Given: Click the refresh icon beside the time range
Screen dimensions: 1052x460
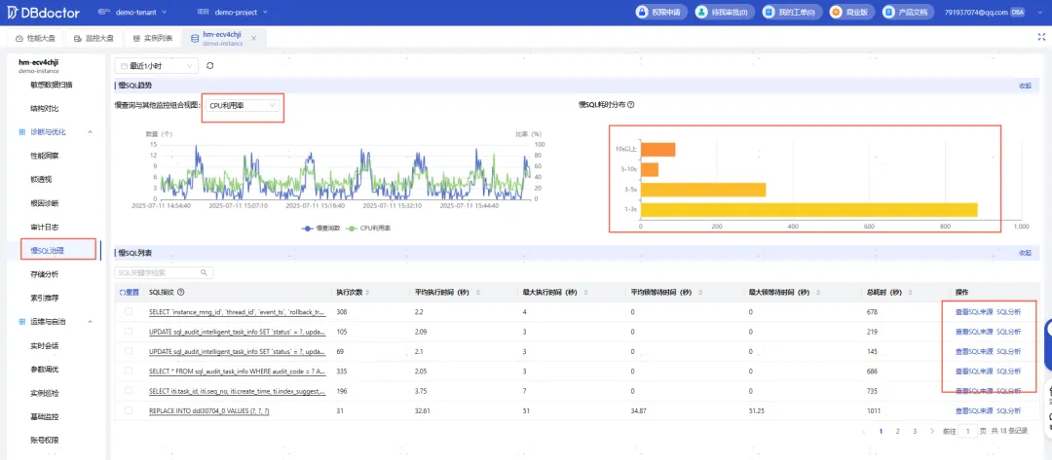Looking at the screenshot, I should [210, 65].
